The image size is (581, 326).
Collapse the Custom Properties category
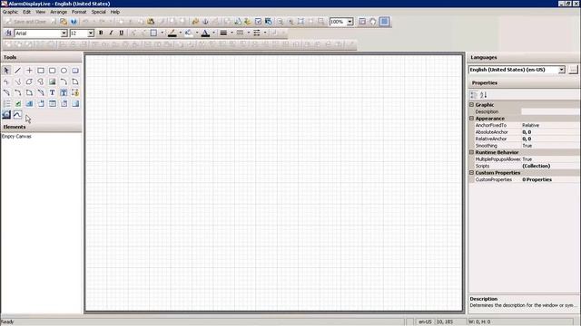[x=472, y=173]
